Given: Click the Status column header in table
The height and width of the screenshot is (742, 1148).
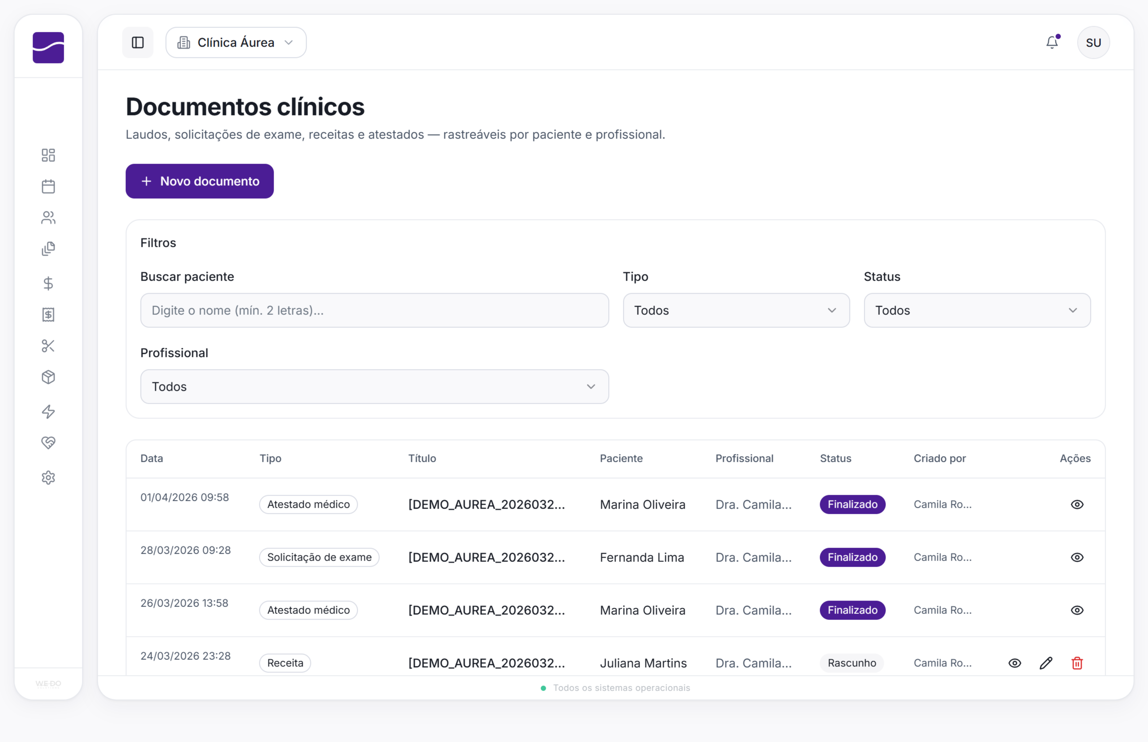Looking at the screenshot, I should [x=835, y=458].
